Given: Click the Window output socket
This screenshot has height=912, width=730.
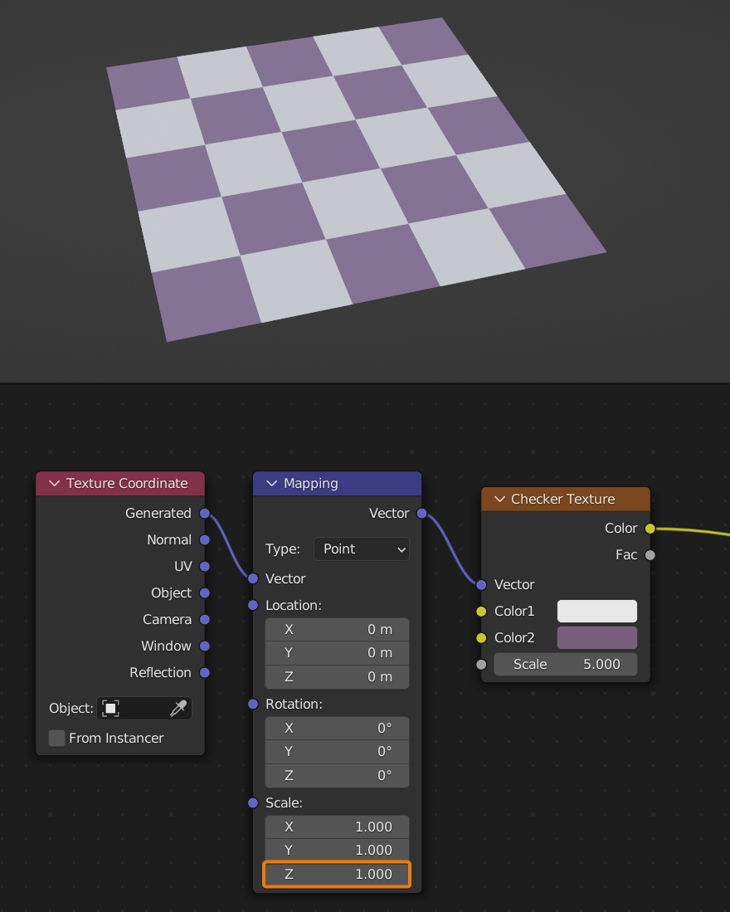Looking at the screenshot, I should [x=204, y=646].
